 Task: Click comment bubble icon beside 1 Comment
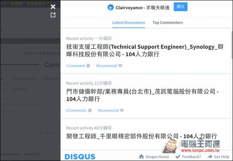tap(88, 66)
